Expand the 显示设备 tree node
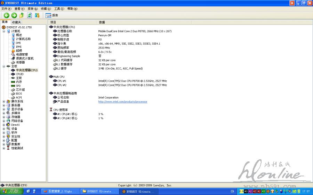This screenshot has width=313, height=195. (3, 109)
